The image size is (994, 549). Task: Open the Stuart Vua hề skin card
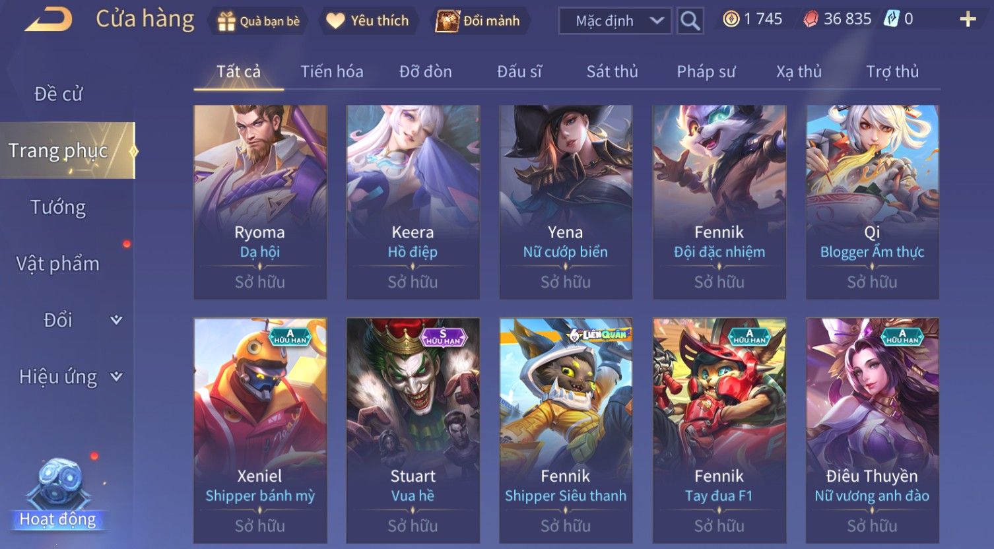[413, 430]
